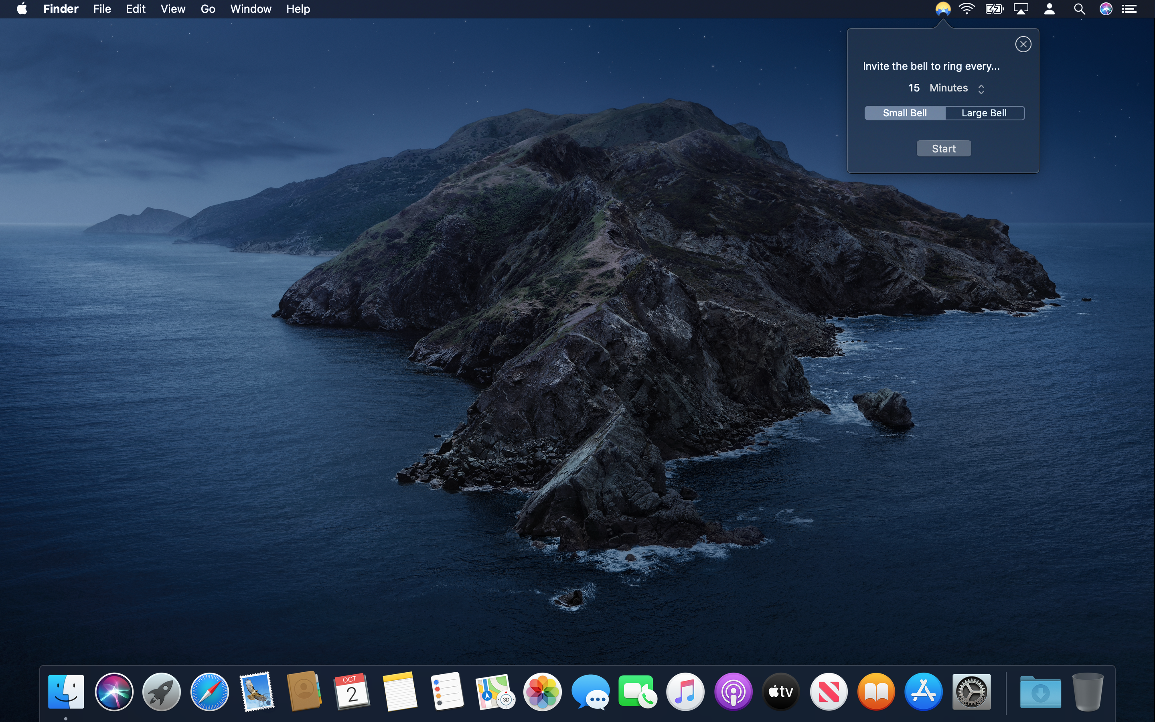Close the bell settings popover
Viewport: 1155px width, 722px height.
point(1023,44)
